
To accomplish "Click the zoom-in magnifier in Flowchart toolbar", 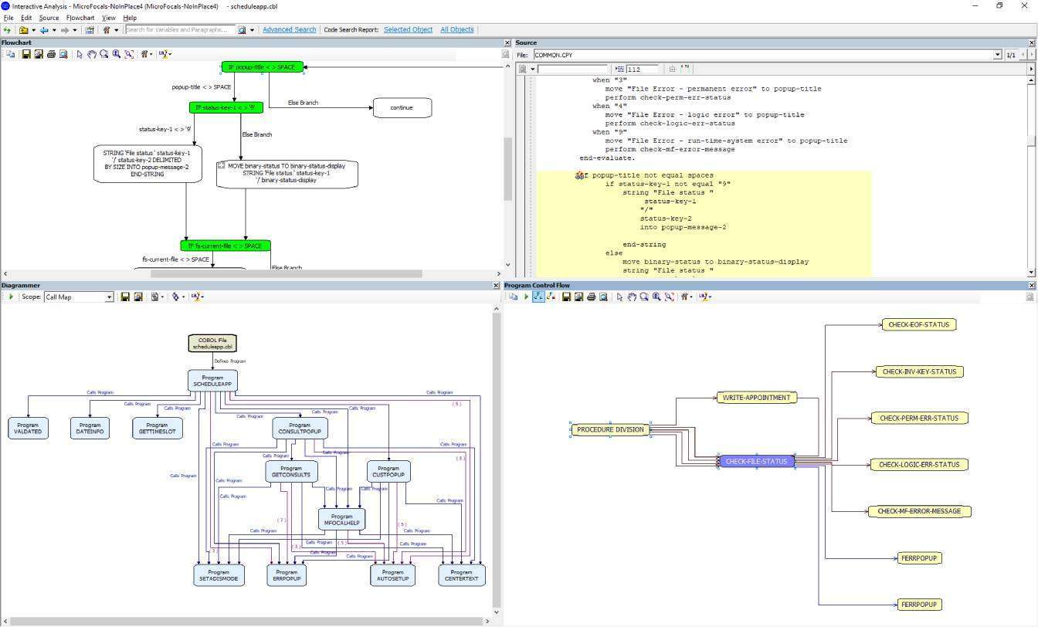I will [x=117, y=54].
